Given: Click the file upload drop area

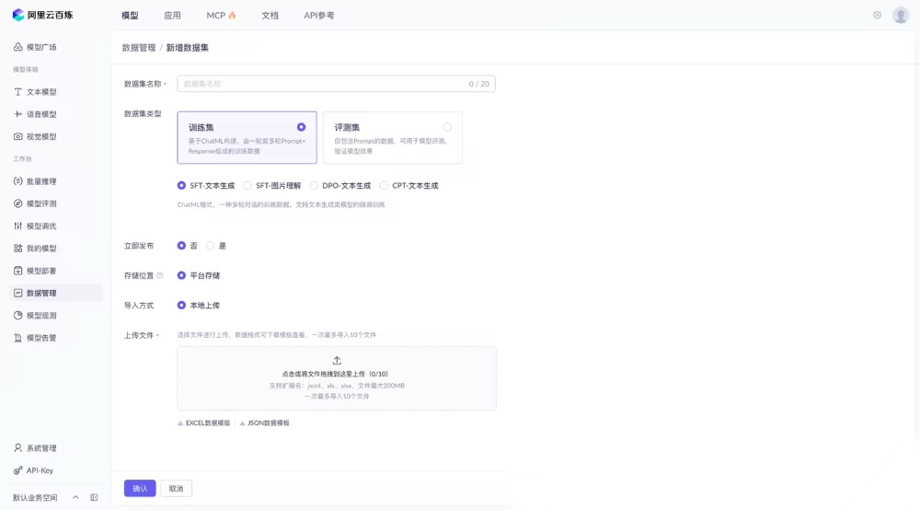Looking at the screenshot, I should [x=337, y=378].
